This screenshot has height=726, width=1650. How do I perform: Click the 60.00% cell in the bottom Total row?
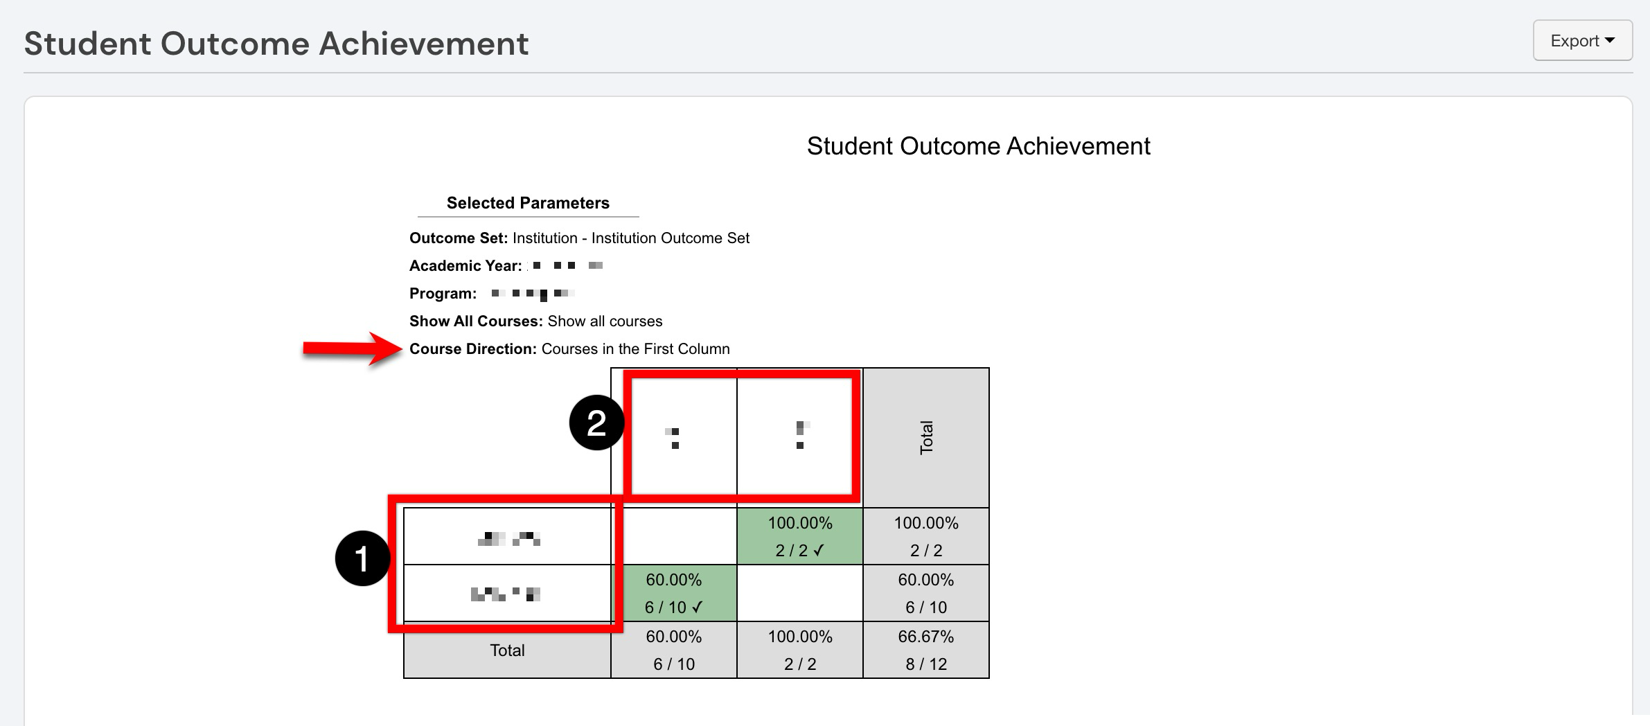click(x=674, y=650)
